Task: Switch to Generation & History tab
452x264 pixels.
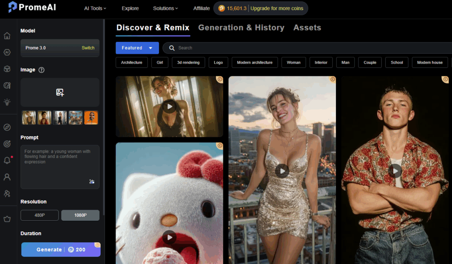Action: tap(241, 28)
